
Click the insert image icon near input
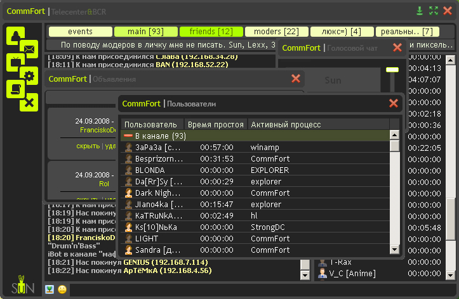pyautogui.click(x=50, y=289)
